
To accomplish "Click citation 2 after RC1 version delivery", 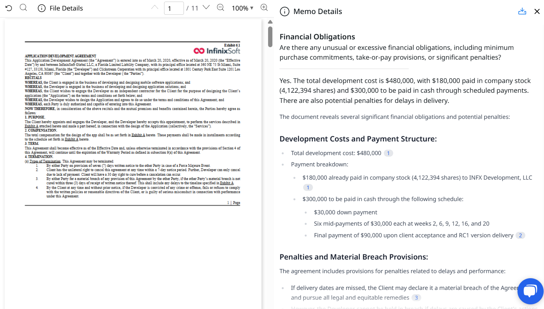I will (520, 235).
